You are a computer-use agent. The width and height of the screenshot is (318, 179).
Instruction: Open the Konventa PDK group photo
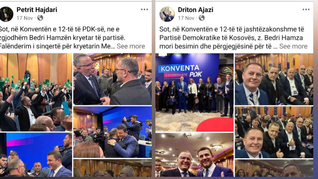(x=194, y=92)
